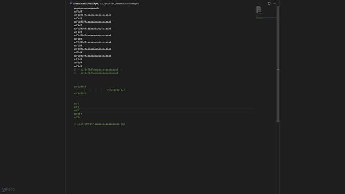
Task: Click the indented text dvfdvffădfădf
Action: [x=116, y=90]
